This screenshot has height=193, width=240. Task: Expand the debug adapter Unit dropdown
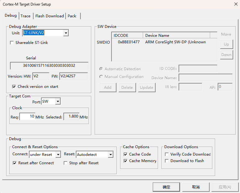(x=66, y=33)
